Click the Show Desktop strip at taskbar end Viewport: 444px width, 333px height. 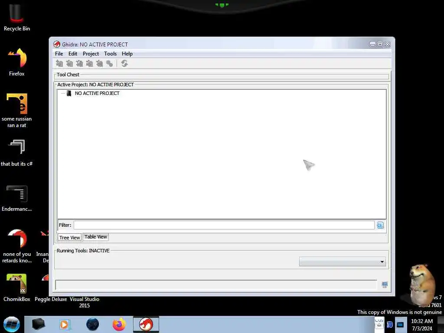click(441, 325)
